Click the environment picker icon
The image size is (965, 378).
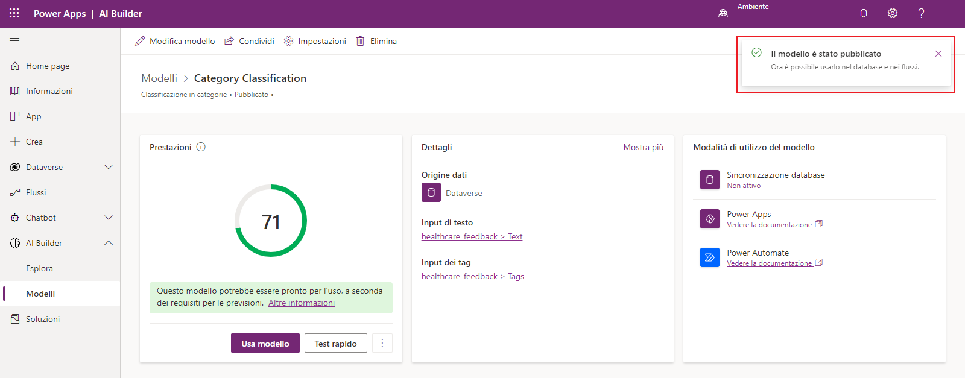[x=723, y=13]
